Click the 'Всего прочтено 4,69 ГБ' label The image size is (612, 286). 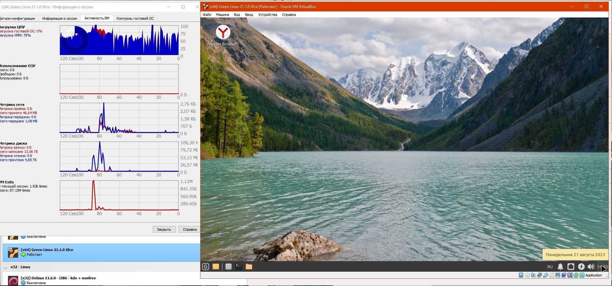[18, 160]
